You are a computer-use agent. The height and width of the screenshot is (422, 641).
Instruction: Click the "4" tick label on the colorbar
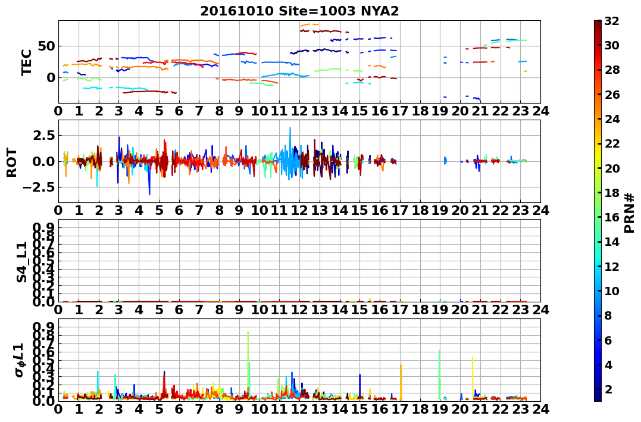[608, 364]
